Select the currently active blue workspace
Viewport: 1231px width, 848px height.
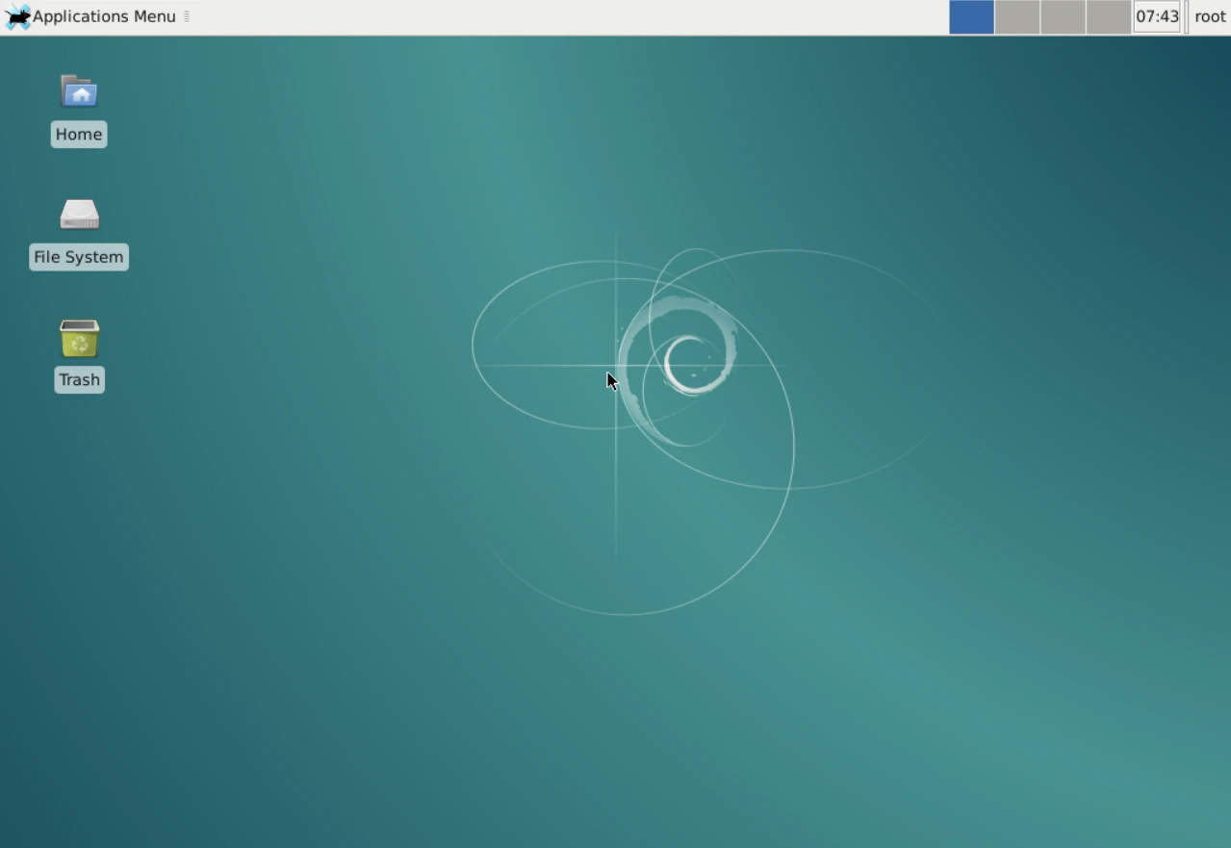tap(971, 16)
